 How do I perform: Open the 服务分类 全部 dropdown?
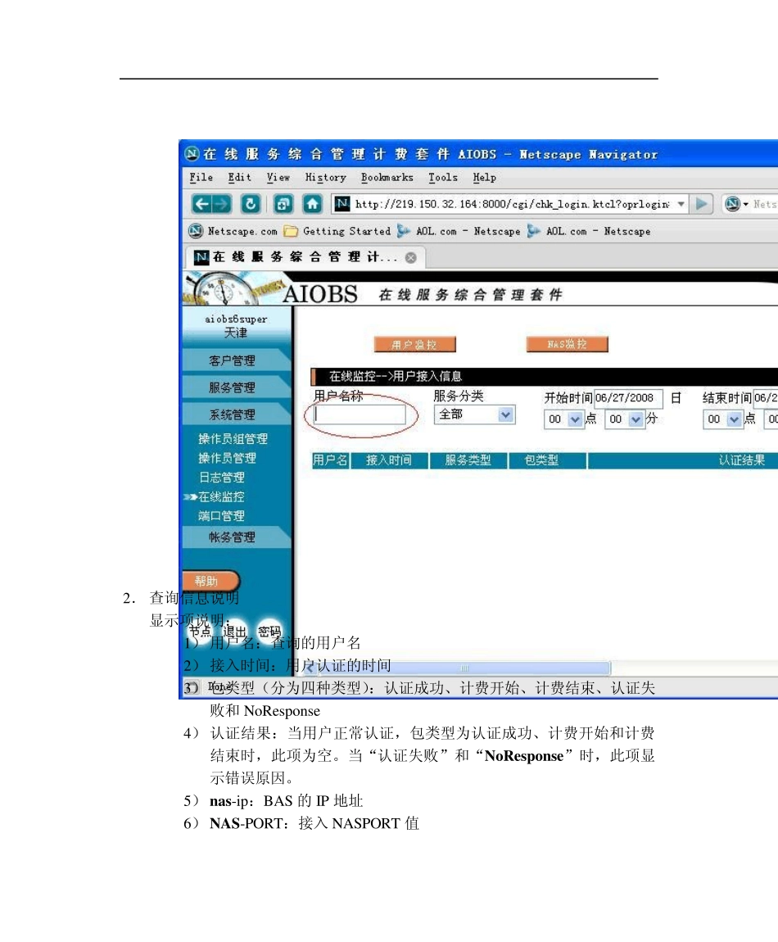coord(475,415)
